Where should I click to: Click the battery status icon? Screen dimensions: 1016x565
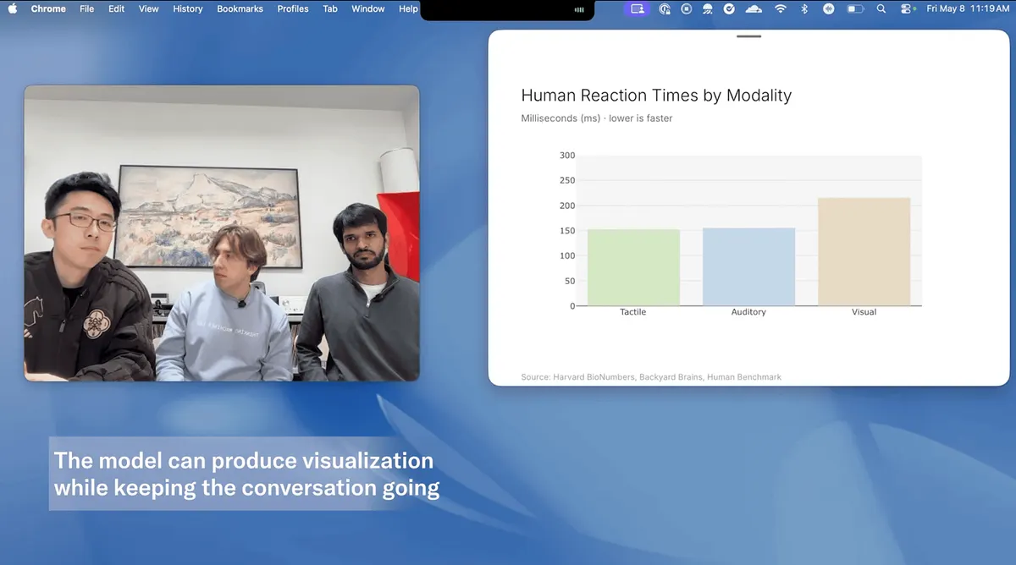pos(856,8)
